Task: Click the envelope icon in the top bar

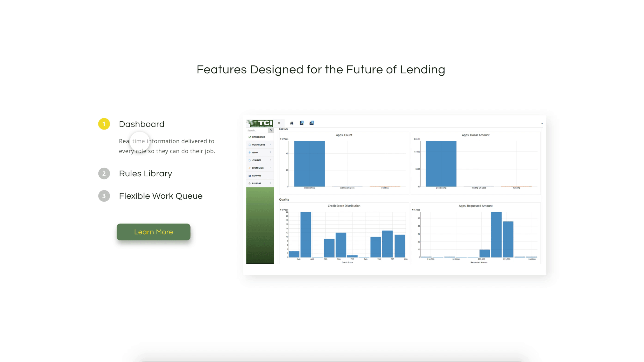Action: click(311, 123)
